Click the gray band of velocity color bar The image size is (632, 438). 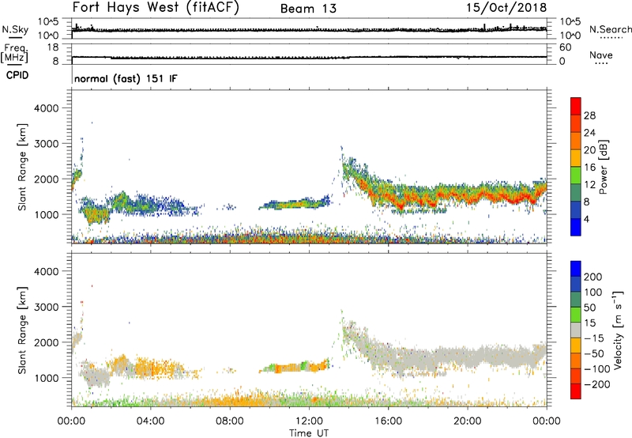(576, 330)
